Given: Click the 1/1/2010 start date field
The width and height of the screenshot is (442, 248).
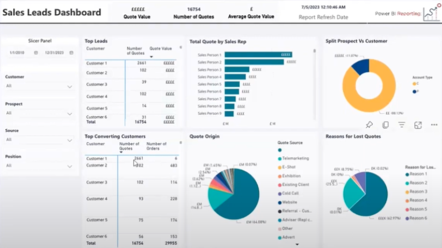Looking at the screenshot, I should [x=17, y=52].
